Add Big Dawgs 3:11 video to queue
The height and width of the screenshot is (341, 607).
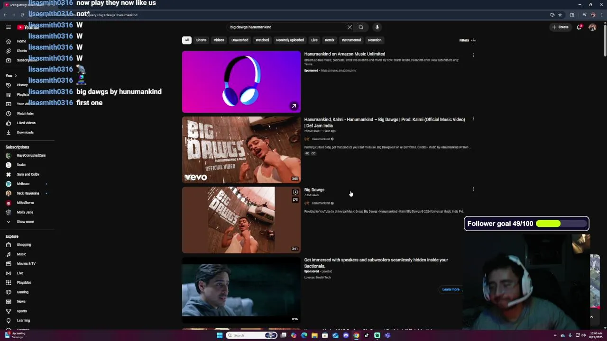click(295, 200)
